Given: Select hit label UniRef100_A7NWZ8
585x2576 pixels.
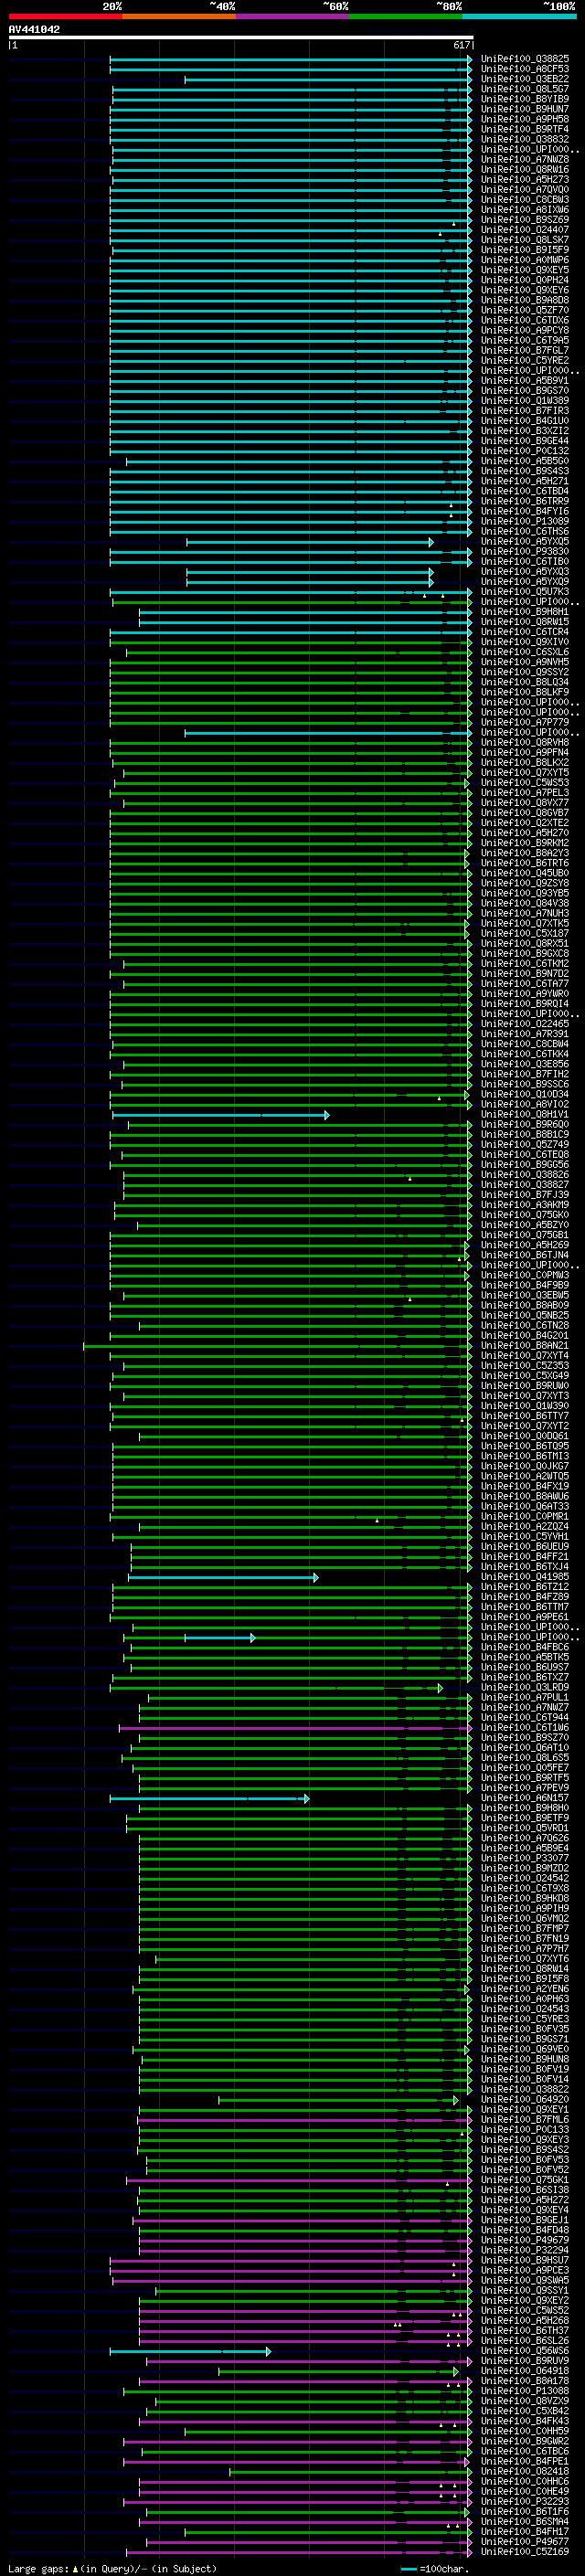Looking at the screenshot, I should [x=525, y=159].
